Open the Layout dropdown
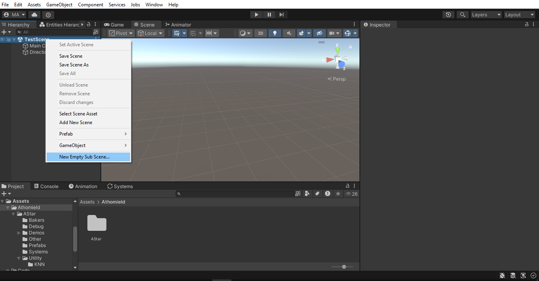 tap(519, 15)
